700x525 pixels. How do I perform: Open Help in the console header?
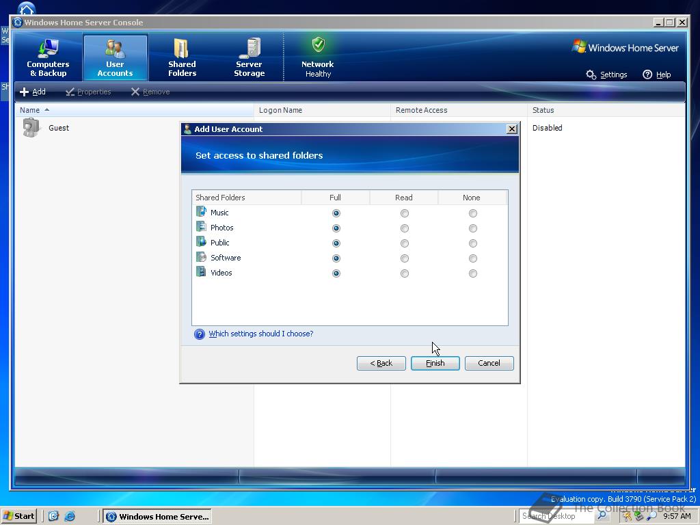[657, 75]
